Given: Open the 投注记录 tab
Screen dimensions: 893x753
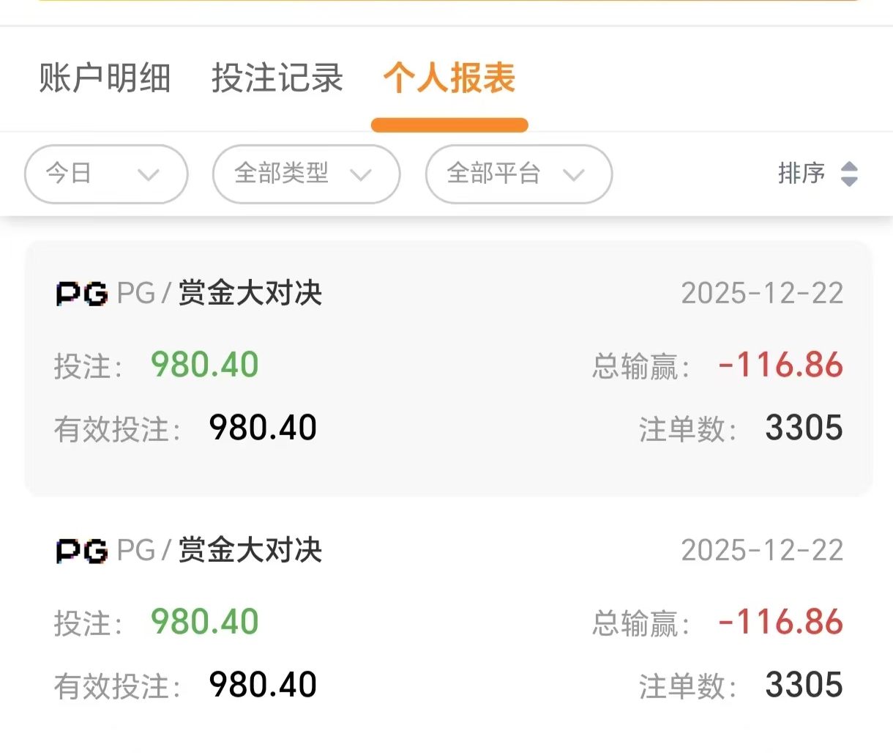Looking at the screenshot, I should coord(277,78).
